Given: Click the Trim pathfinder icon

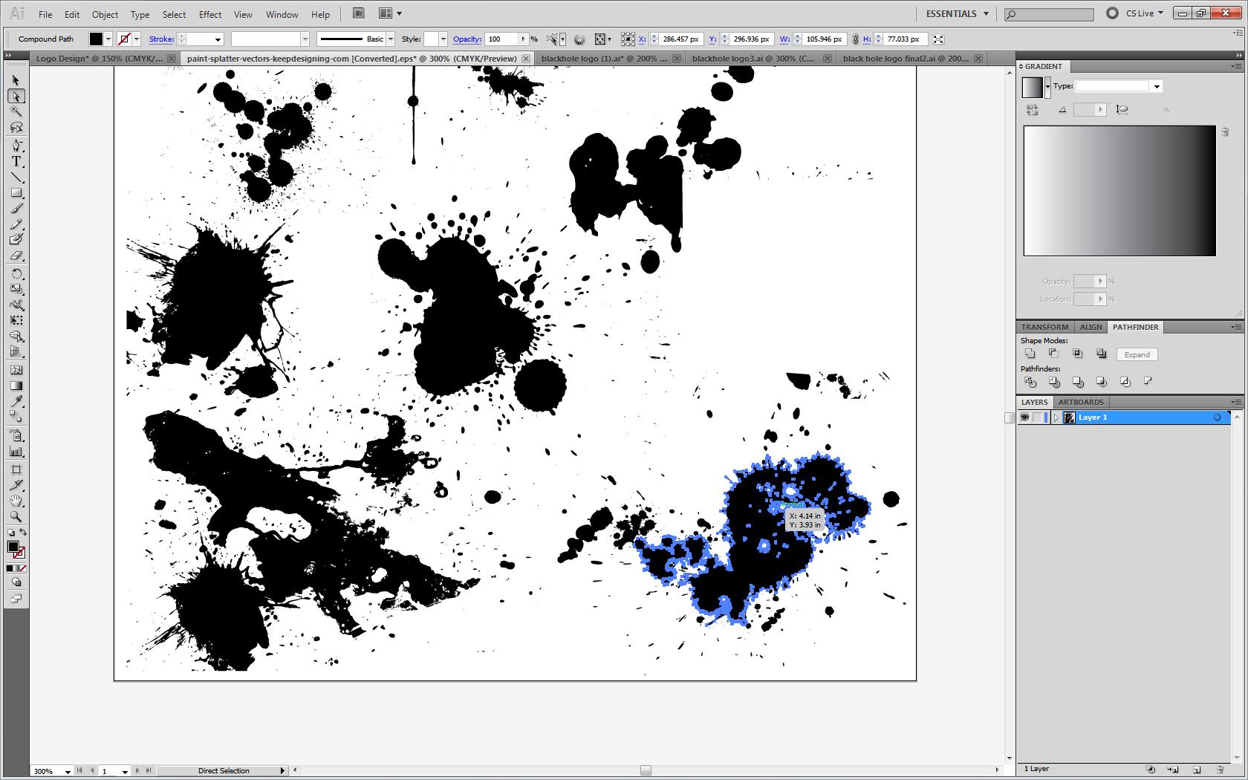Looking at the screenshot, I should (x=1054, y=382).
